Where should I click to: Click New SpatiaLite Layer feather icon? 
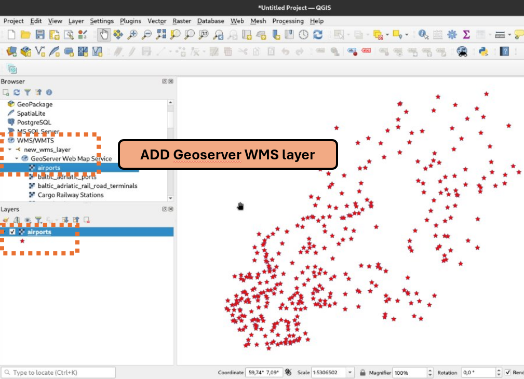point(54,51)
